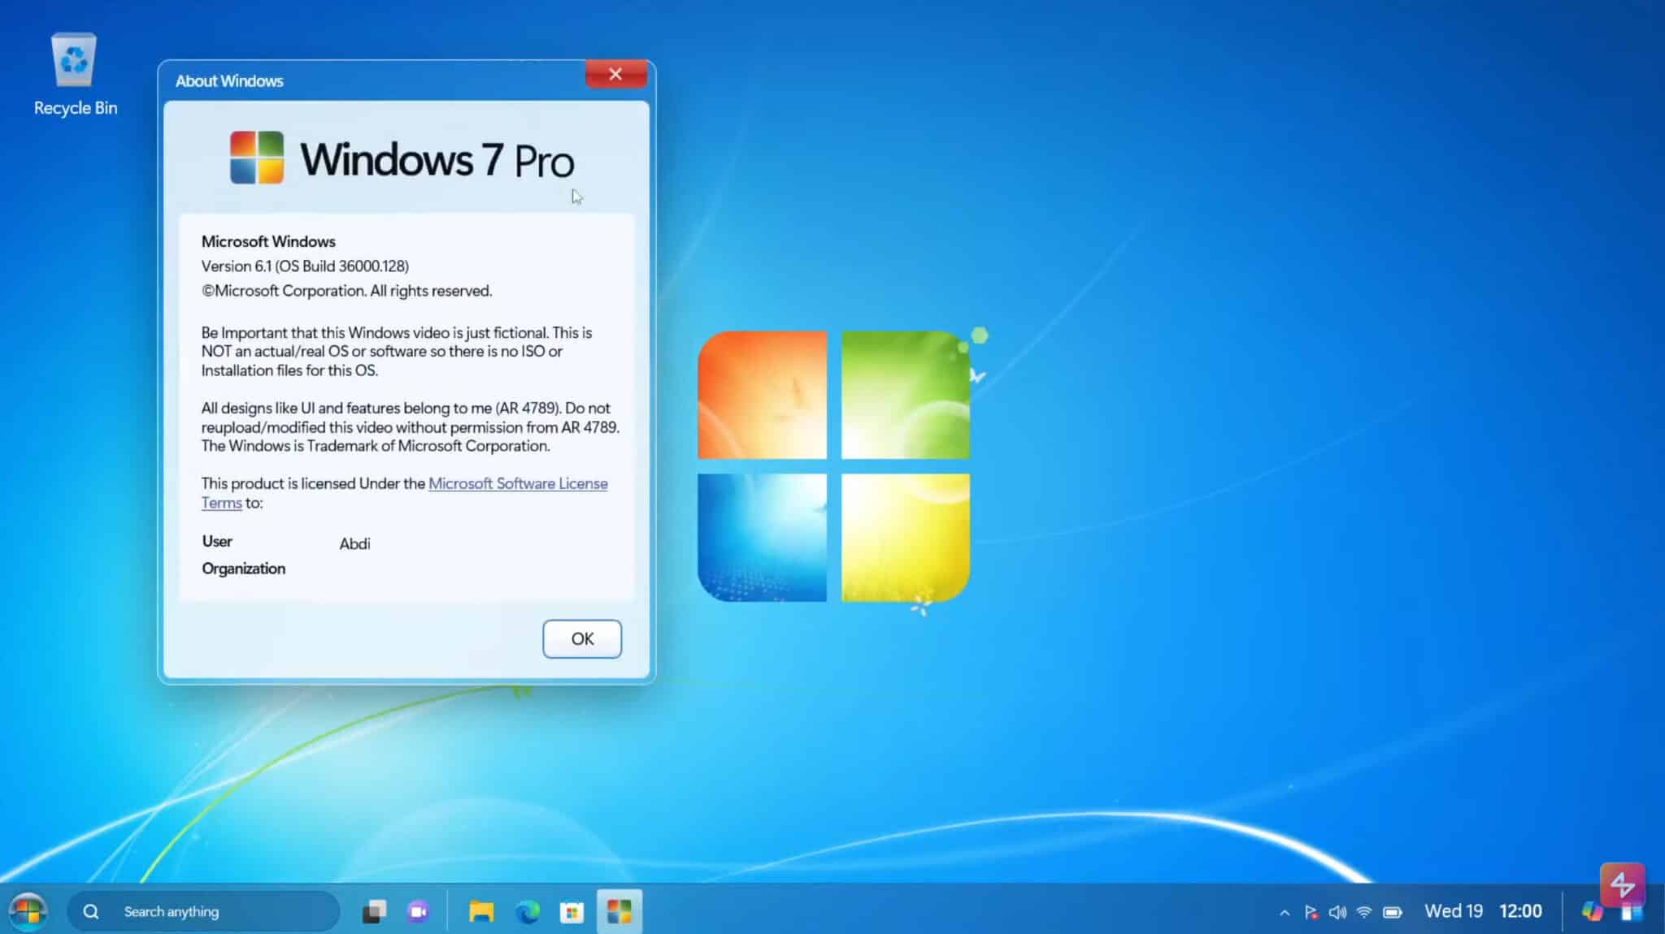This screenshot has height=934, width=1665.
Task: Click the clock showing 12:00
Action: click(x=1521, y=910)
